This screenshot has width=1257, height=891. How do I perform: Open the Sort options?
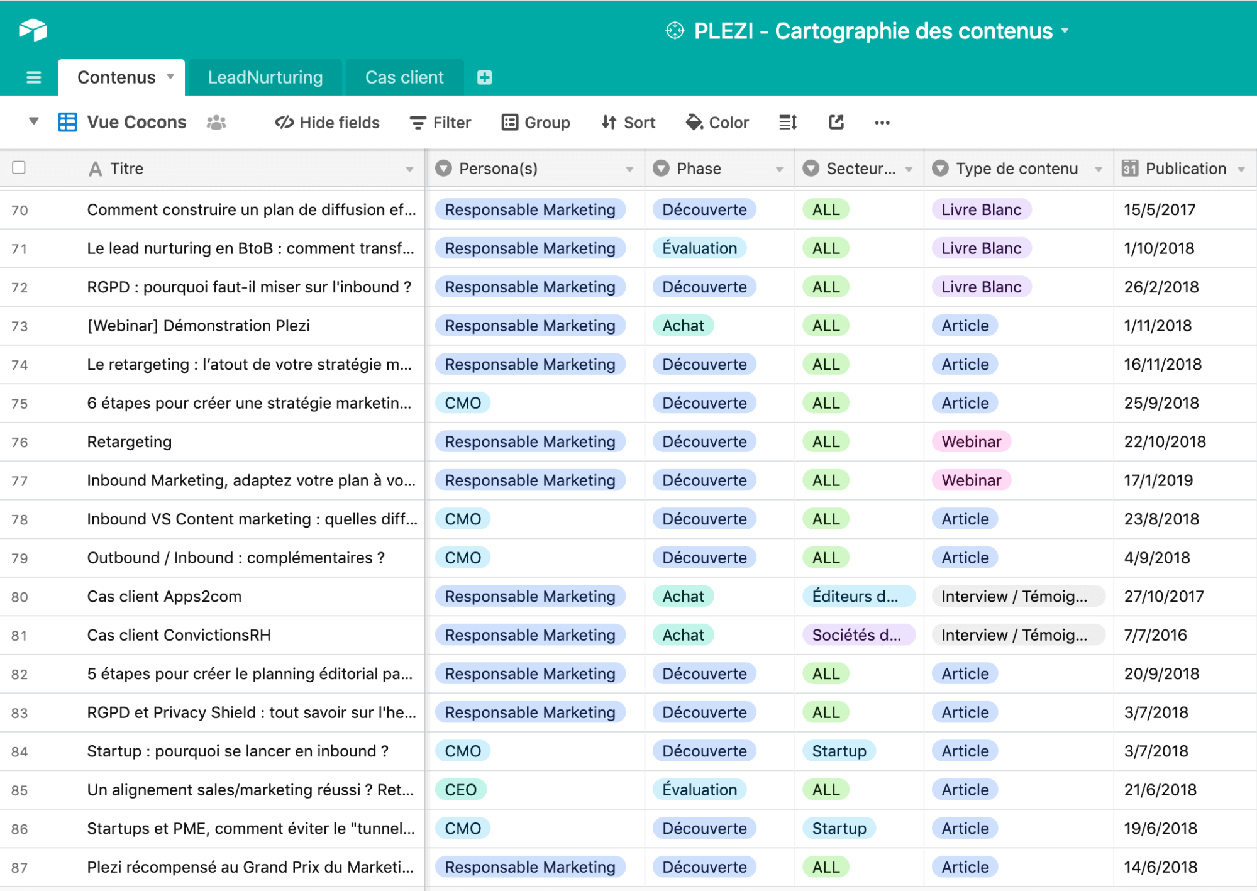pyautogui.click(x=628, y=123)
